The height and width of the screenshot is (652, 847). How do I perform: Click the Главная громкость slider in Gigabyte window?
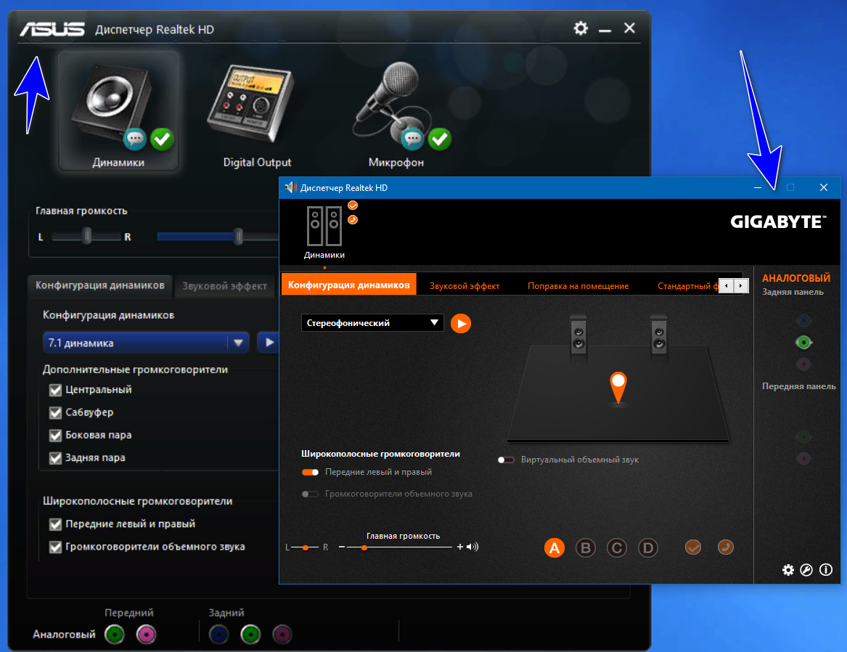(399, 547)
